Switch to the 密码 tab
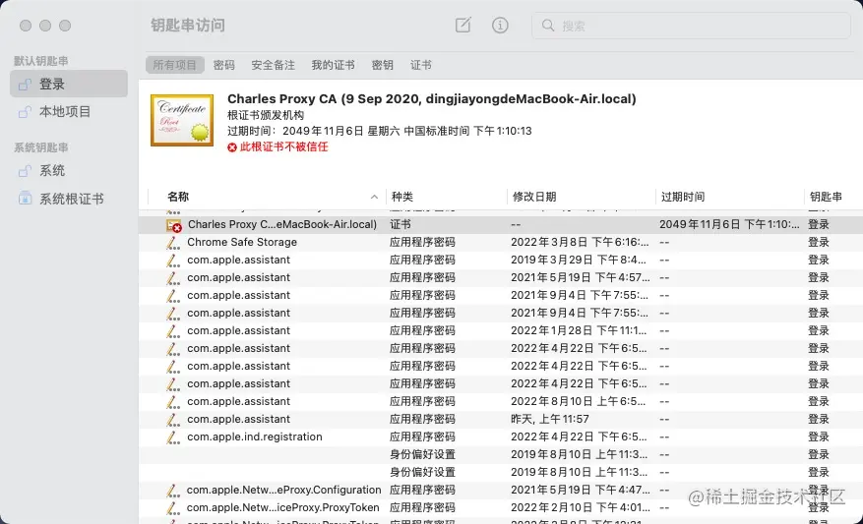This screenshot has width=863, height=524. 224,65
